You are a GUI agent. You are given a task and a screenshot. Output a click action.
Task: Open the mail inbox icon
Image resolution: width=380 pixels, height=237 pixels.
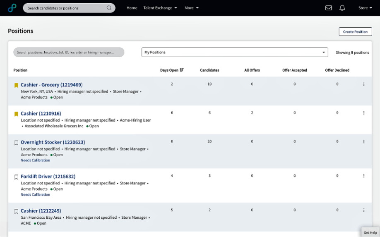328,8
